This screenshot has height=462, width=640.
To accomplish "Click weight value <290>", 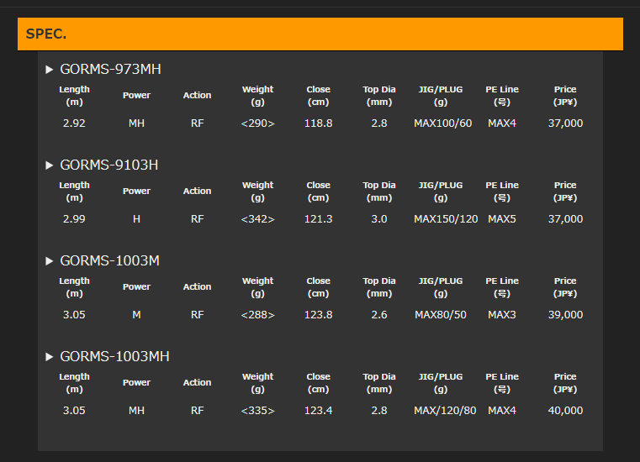I will coord(258,123).
